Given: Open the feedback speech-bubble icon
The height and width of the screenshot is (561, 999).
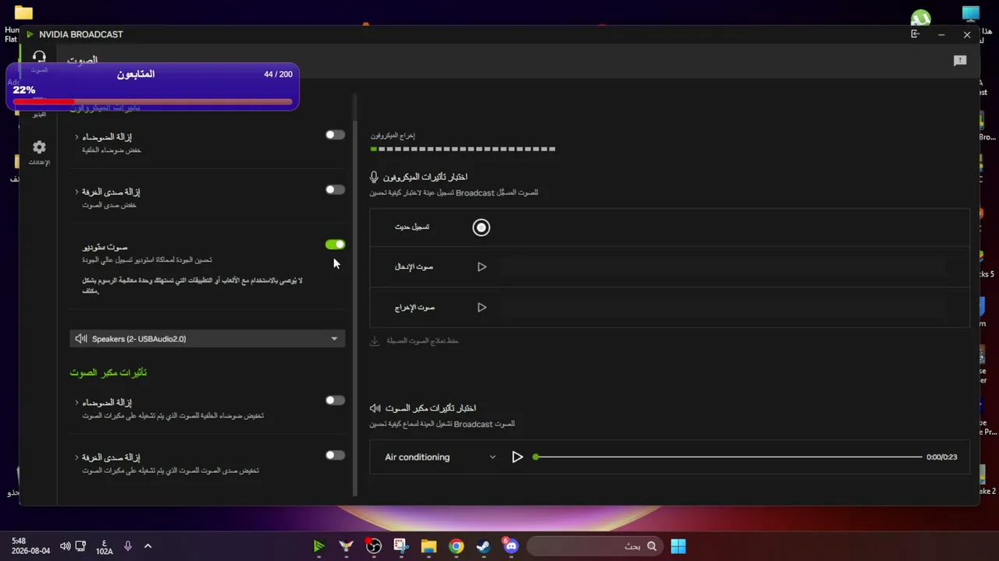Looking at the screenshot, I should point(960,61).
